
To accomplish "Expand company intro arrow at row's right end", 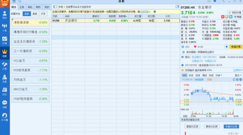I will tap(242, 52).
